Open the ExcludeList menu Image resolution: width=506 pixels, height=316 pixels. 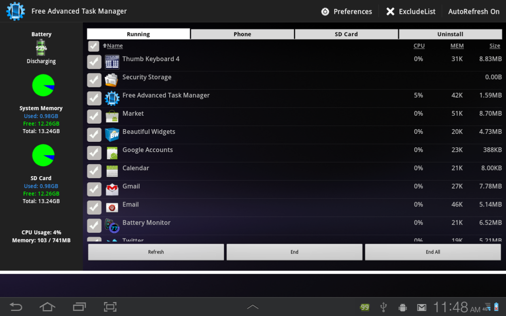(x=411, y=11)
